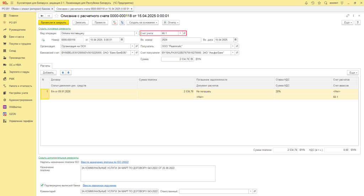Open the history clock icon
The height and width of the screenshot is (196, 364).
(312, 2)
